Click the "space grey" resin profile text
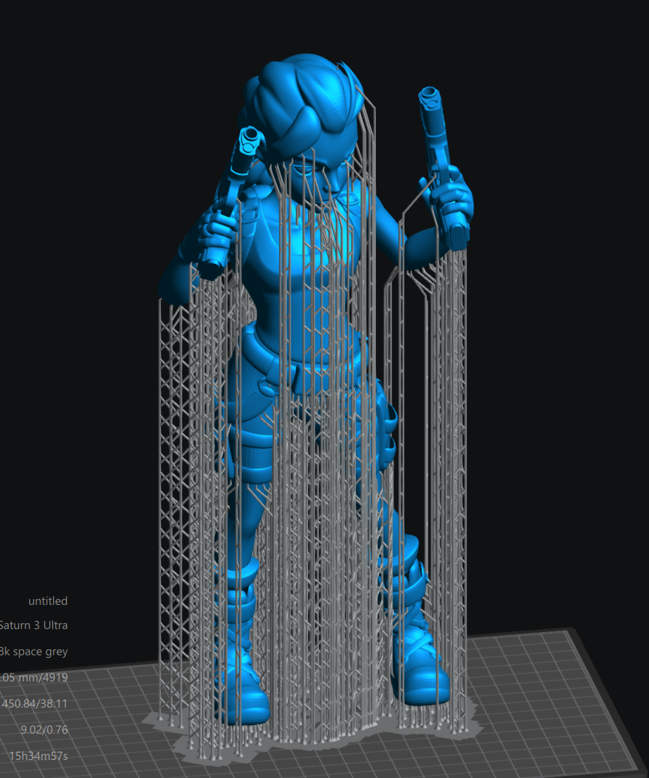Image resolution: width=649 pixels, height=778 pixels. click(34, 651)
